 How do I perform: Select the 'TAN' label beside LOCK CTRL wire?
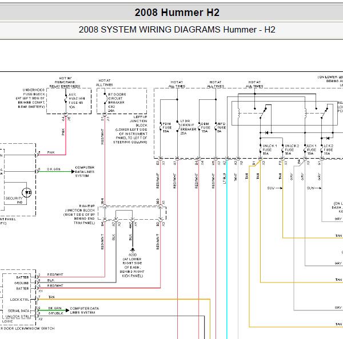(51, 297)
